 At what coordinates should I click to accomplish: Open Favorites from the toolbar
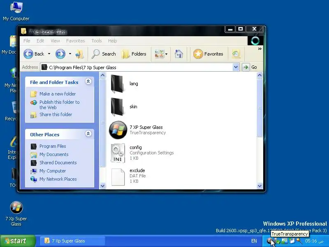point(208,54)
